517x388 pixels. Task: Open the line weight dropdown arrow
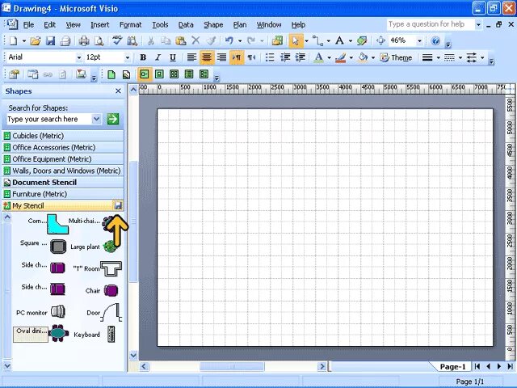438,57
